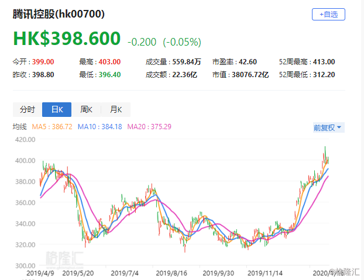Expand the 前复权 adjustment dropdown
Image resolution: width=364 pixels, height=280 pixels.
coord(328,127)
